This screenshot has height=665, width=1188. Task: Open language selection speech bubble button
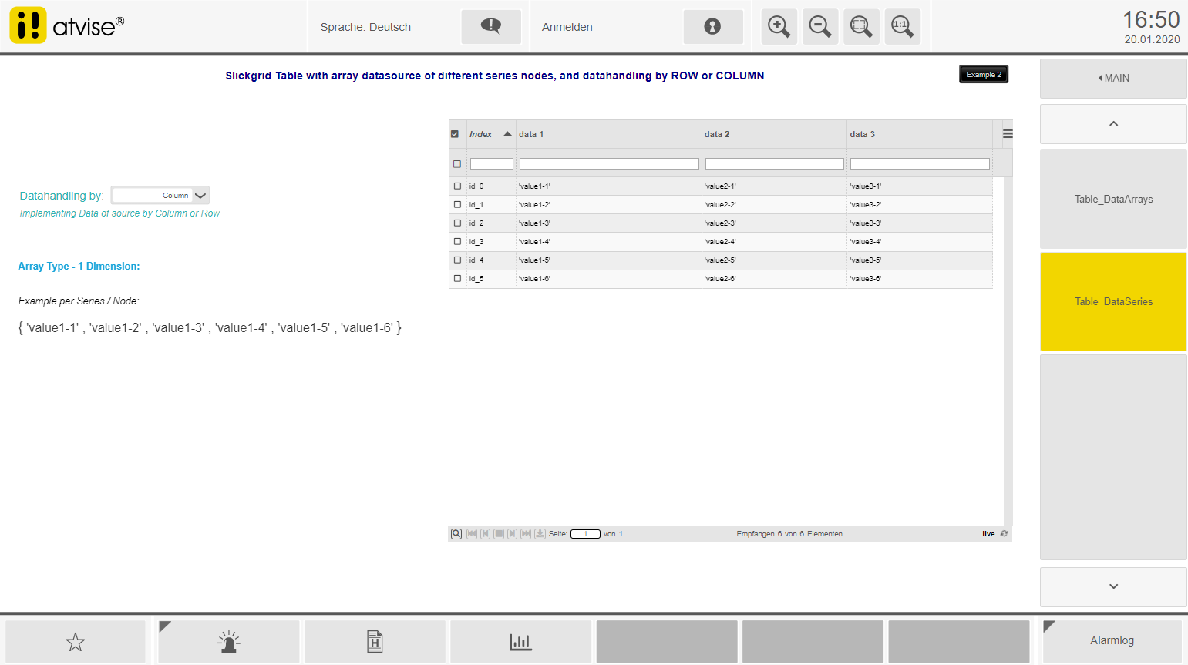[491, 27]
